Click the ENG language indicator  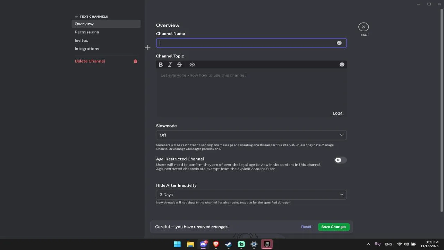point(388,244)
